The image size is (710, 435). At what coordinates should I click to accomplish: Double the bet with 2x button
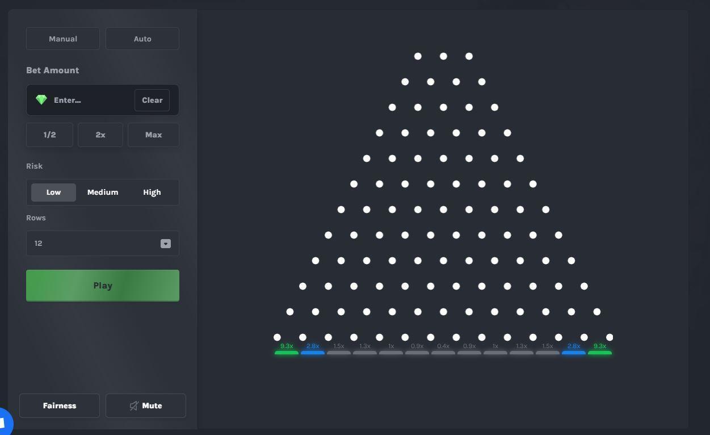point(100,135)
